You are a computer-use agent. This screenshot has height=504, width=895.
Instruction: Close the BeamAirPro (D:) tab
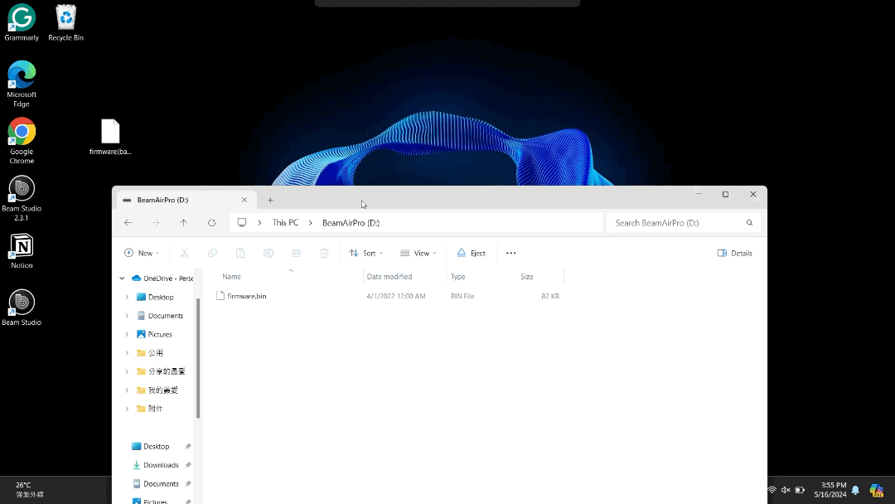[244, 200]
